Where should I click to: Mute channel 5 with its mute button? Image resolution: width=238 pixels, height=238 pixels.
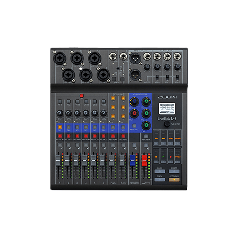pyautogui.click(x=95, y=145)
